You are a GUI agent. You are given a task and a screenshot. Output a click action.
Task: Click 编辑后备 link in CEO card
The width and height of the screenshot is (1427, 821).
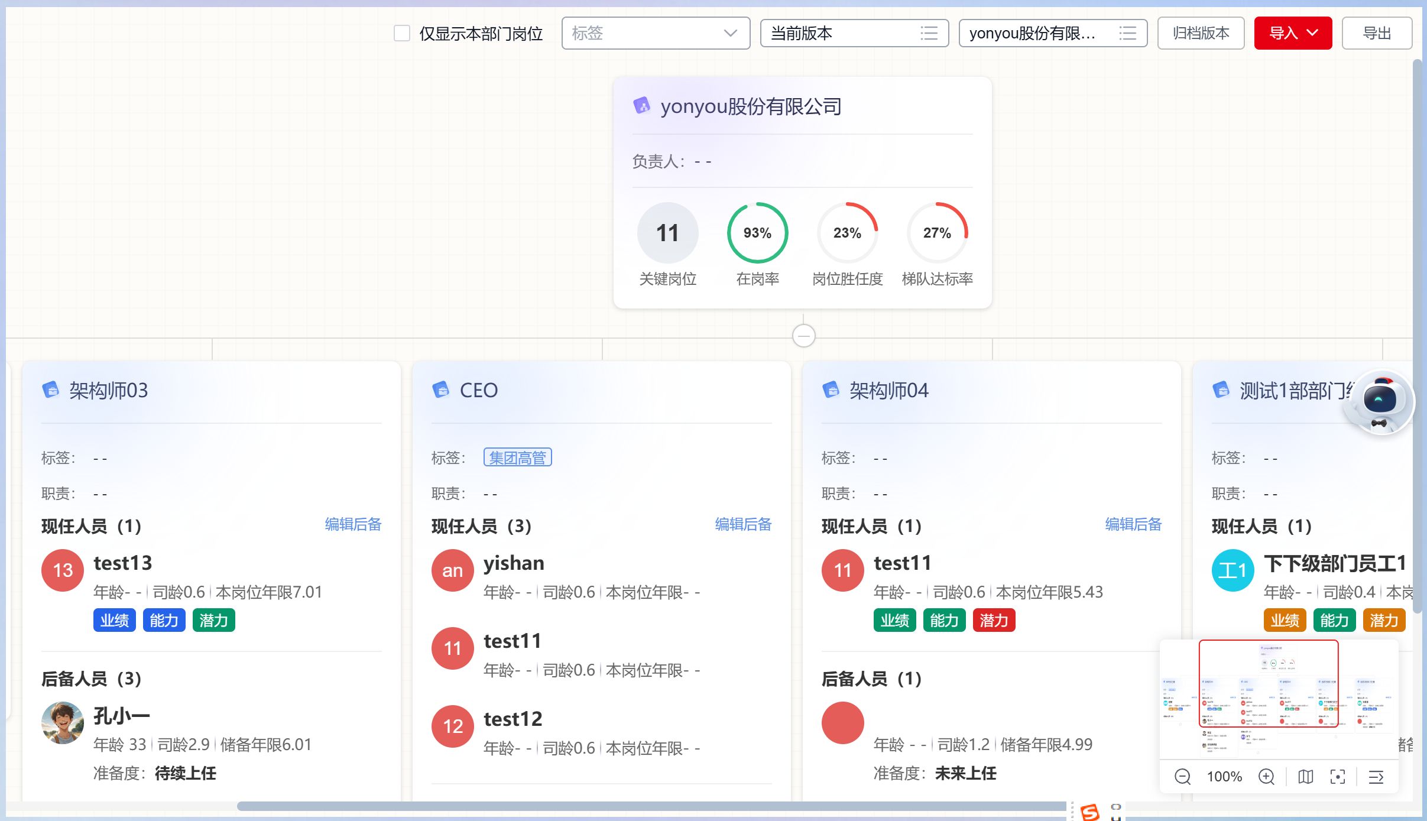743,524
